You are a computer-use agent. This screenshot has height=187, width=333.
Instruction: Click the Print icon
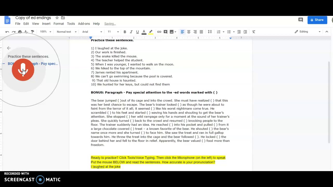[x=20, y=32]
